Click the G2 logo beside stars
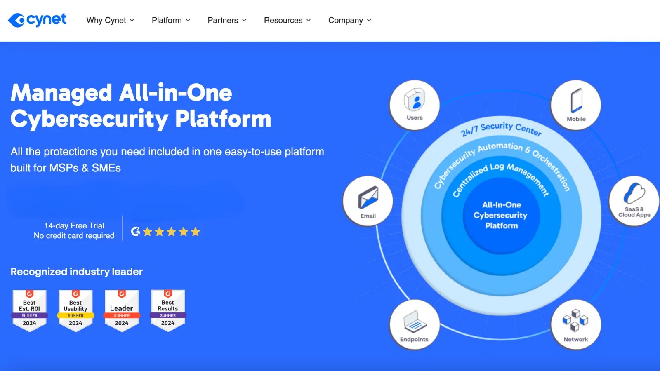 pyautogui.click(x=136, y=231)
